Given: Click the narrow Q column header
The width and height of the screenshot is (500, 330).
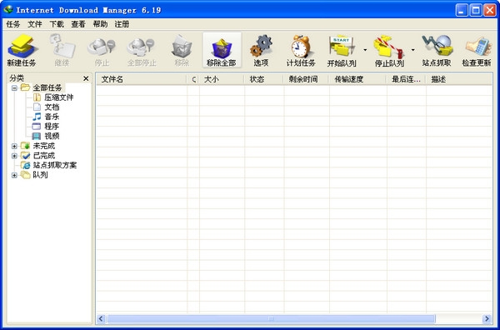Looking at the screenshot, I should (193, 79).
